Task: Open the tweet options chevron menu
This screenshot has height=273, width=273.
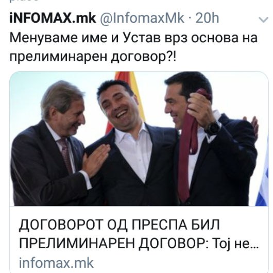Action: tap(263, 20)
